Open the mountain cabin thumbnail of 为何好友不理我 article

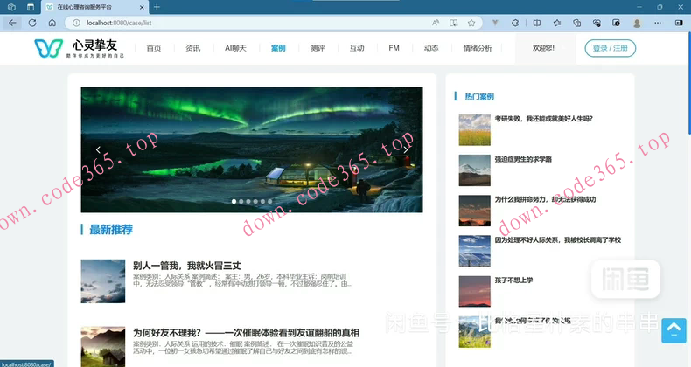click(102, 346)
